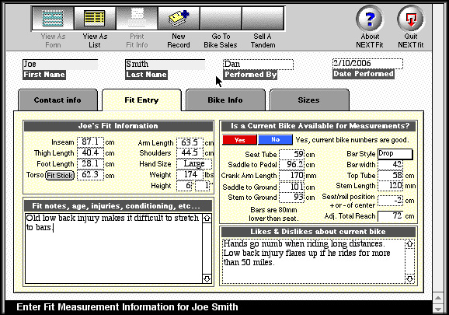Click the Stem Length field showing 120

(x=390, y=186)
